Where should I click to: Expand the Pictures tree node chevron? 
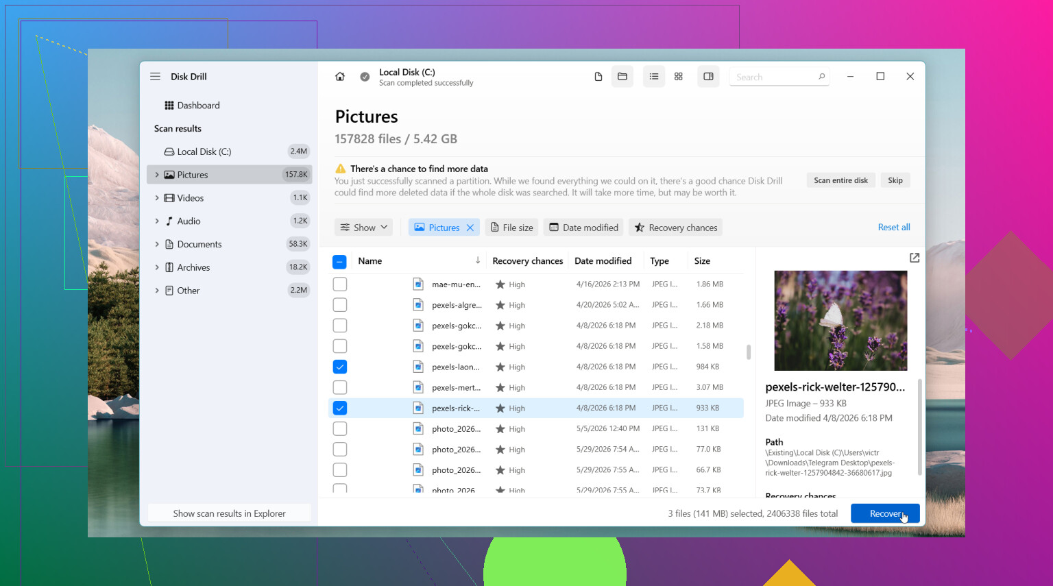pyautogui.click(x=157, y=175)
